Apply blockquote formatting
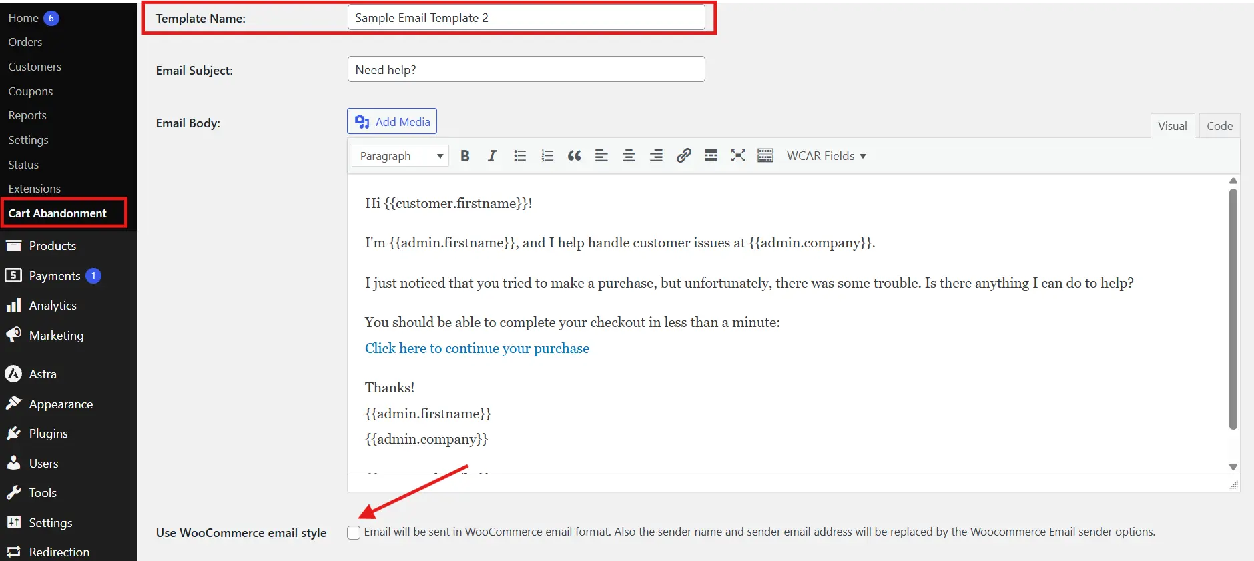 pyautogui.click(x=574, y=156)
